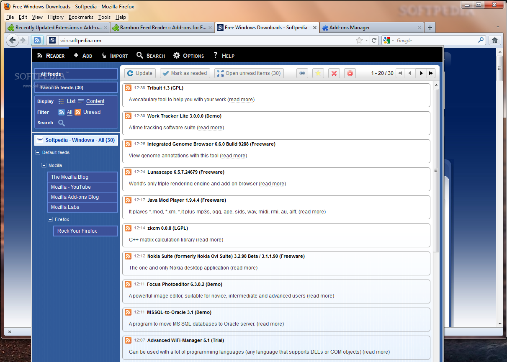Click RSS icon of Tribuit 1.3 entry
Screen dimensions: 507x362
[128, 88]
